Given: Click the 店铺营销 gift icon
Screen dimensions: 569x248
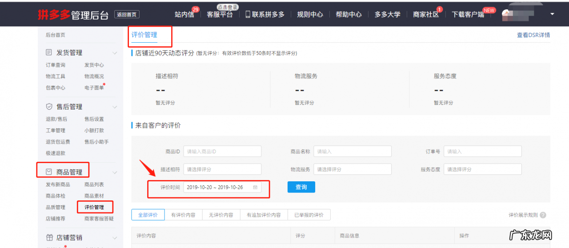Looking at the screenshot, I should point(49,237).
